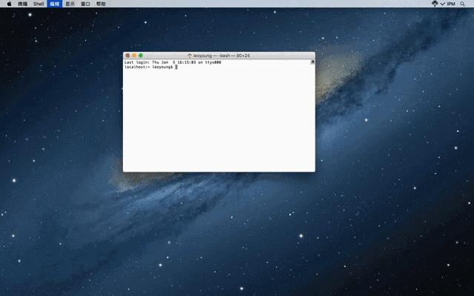
Task: Click the status icon left of the checkmark
Action: pyautogui.click(x=434, y=4)
